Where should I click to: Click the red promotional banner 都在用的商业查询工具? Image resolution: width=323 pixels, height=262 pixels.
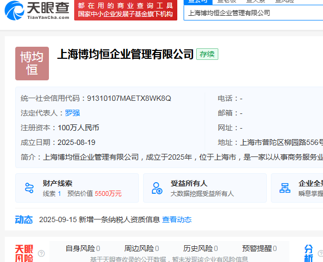[126, 10]
